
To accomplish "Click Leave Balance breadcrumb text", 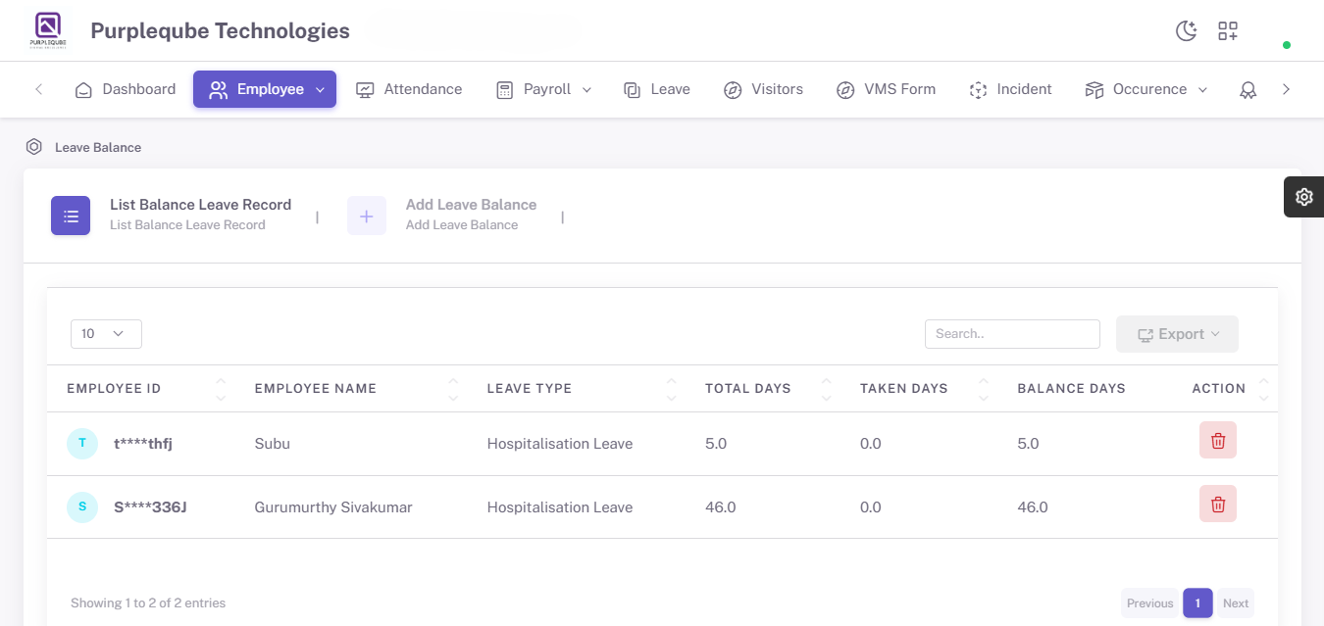I will click(x=98, y=147).
